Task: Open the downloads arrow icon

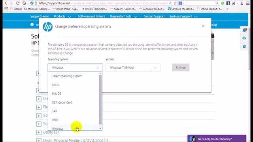Action: pos(242,3)
